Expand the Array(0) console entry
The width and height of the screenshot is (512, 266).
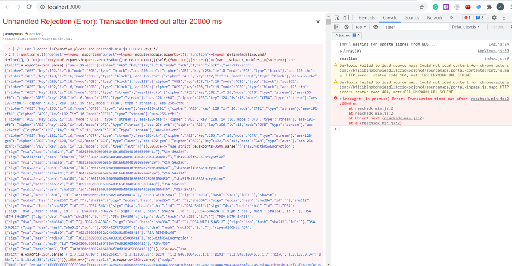pos(341,51)
